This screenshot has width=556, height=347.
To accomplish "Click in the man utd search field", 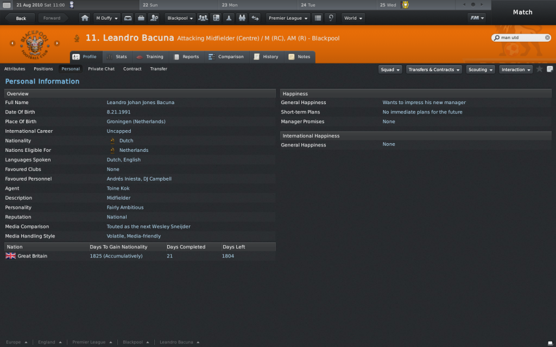I will click(x=521, y=37).
